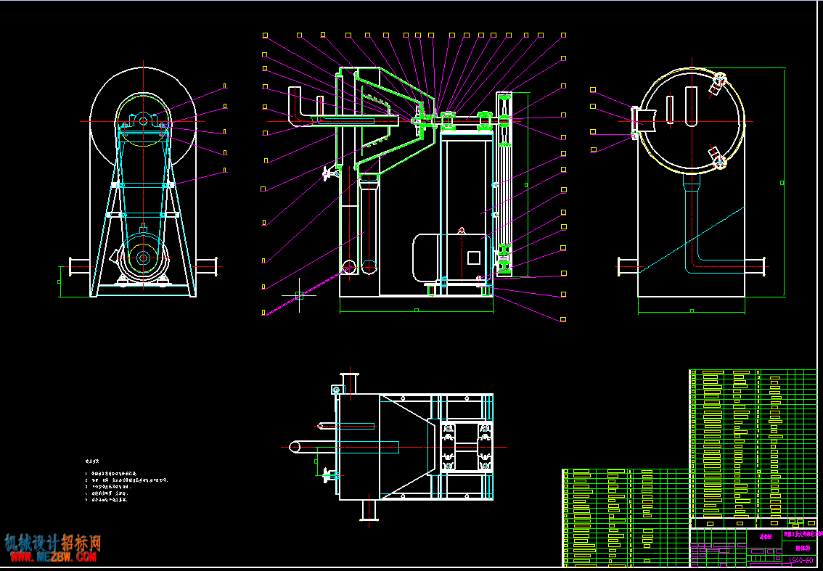Select the bearing housing atop front view
Viewport: 823px width, 571px height.
tap(143, 120)
